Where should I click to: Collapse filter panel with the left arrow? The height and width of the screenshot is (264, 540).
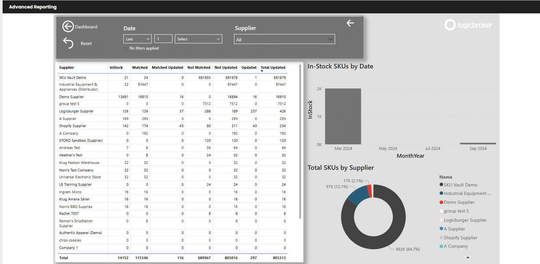click(350, 23)
